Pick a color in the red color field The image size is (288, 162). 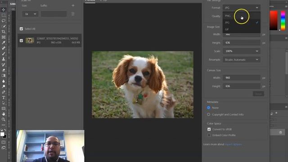(x=274, y=20)
